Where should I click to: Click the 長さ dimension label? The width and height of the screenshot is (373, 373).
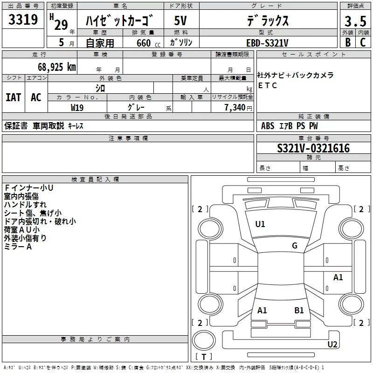click(265, 168)
